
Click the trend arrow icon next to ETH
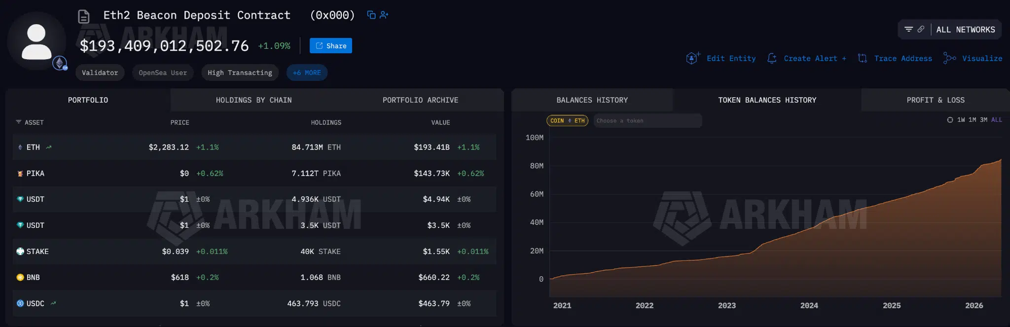tap(48, 147)
